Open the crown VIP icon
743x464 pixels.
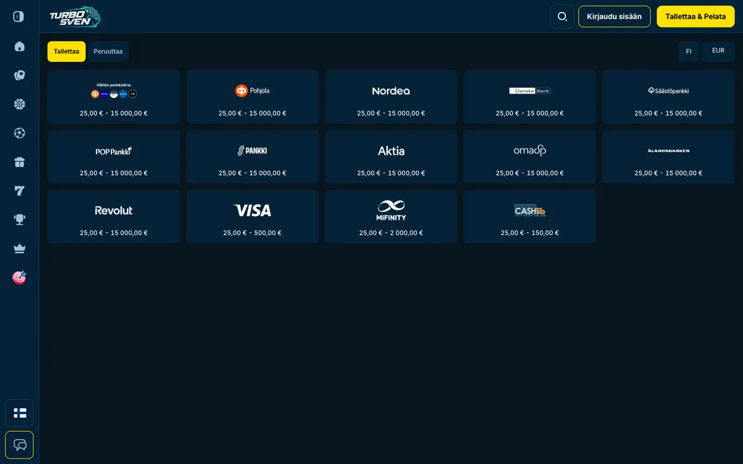(x=19, y=249)
